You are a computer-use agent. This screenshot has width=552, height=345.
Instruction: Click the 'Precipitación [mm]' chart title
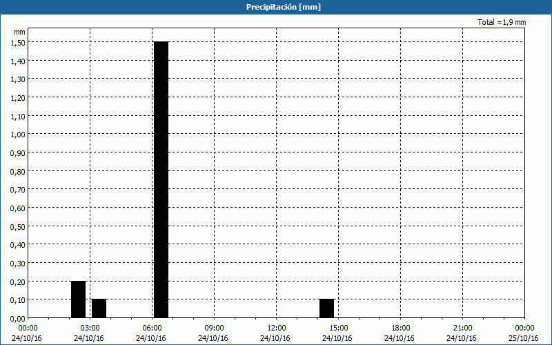[284, 7]
